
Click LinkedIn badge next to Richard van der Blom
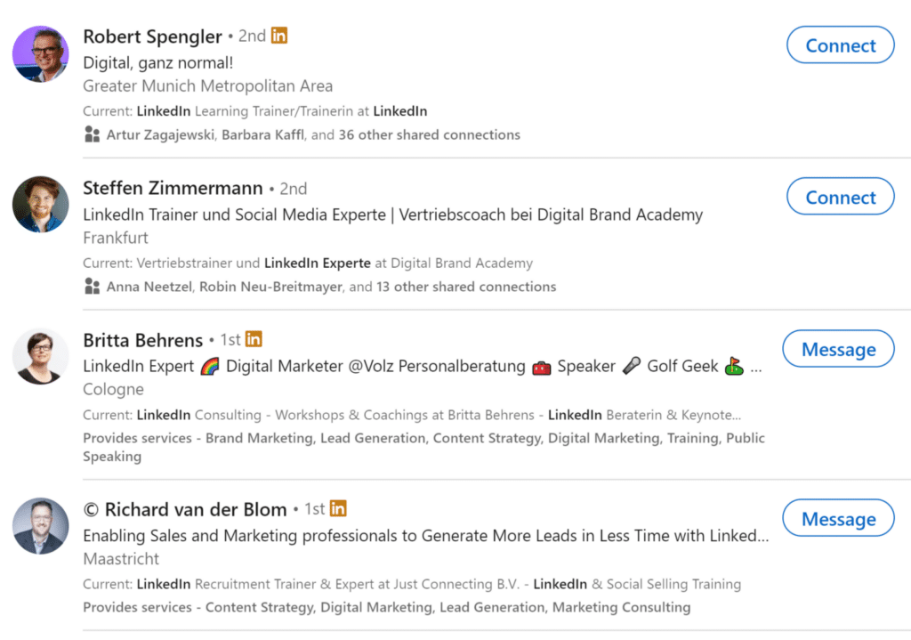click(x=338, y=508)
